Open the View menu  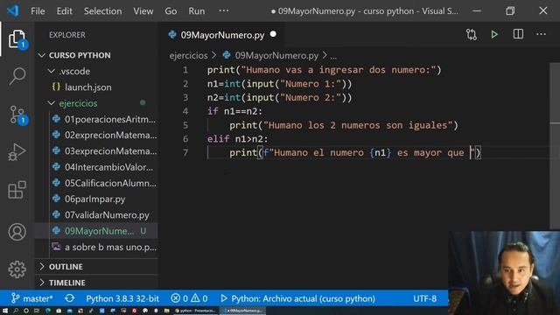143,11
